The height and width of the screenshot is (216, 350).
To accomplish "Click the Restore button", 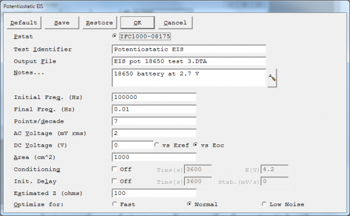I will click(100, 23).
